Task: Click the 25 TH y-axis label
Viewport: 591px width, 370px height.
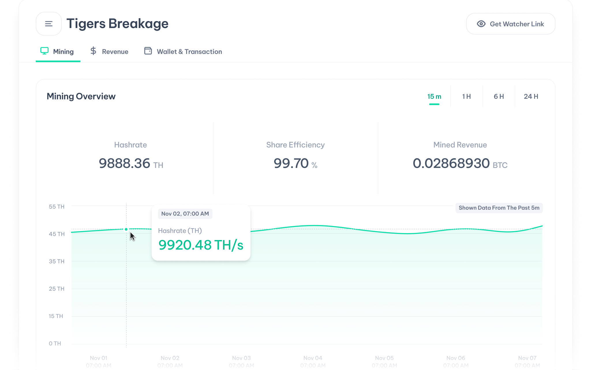Action: pos(57,289)
